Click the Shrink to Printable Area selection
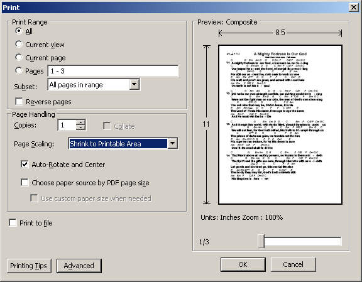Viewport: 362px width, 282px height. pyautogui.click(x=118, y=144)
